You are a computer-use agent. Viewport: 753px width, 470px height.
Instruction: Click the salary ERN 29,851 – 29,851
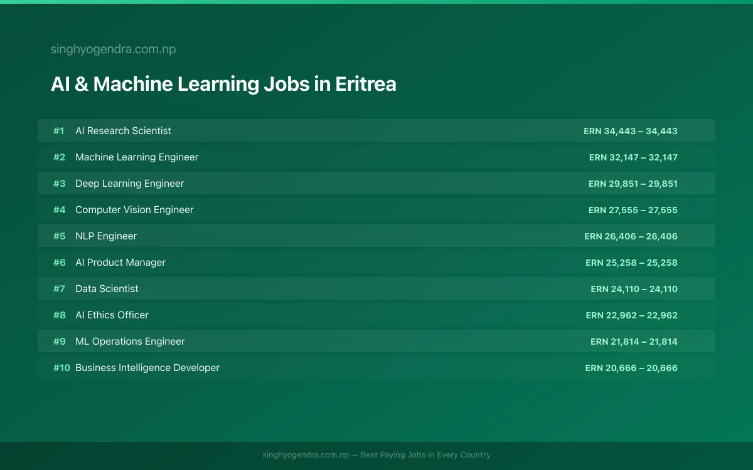point(633,184)
